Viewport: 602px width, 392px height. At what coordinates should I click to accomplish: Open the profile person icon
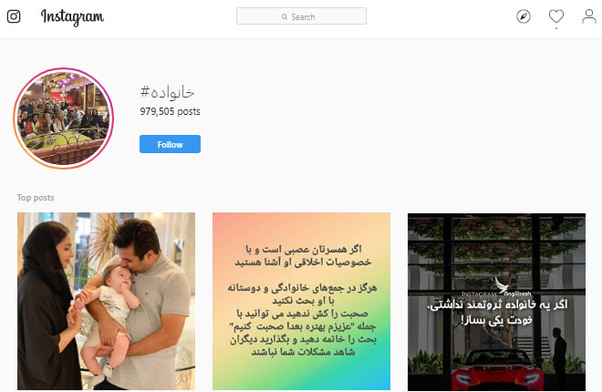point(588,16)
